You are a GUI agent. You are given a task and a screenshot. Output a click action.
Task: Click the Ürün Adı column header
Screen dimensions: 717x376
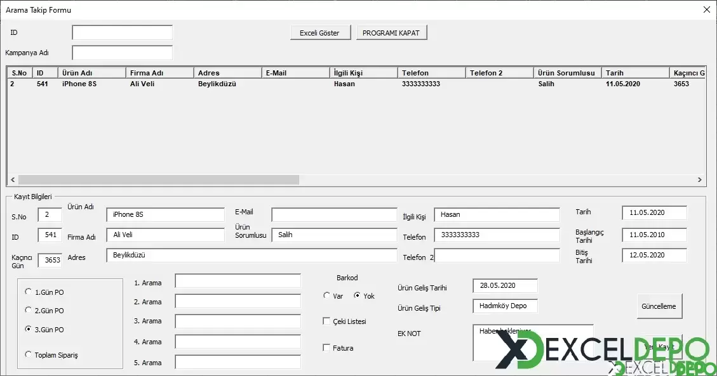[92, 73]
